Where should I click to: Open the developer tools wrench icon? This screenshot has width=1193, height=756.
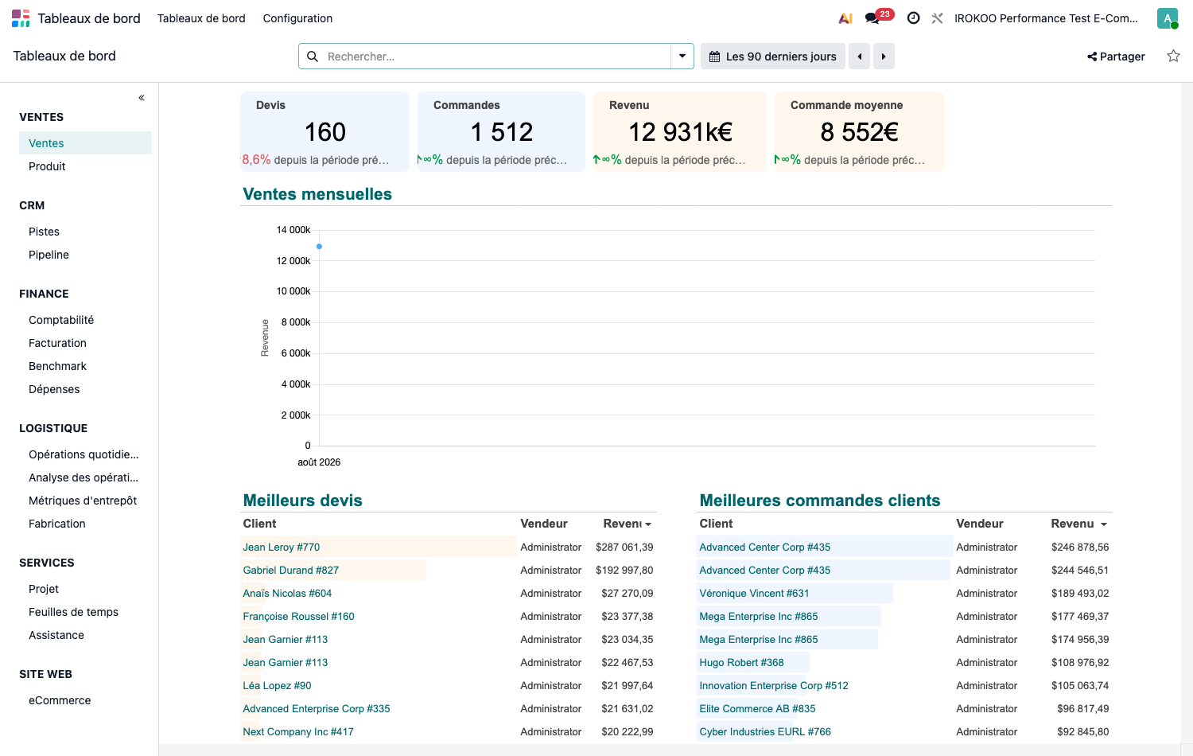tap(937, 18)
